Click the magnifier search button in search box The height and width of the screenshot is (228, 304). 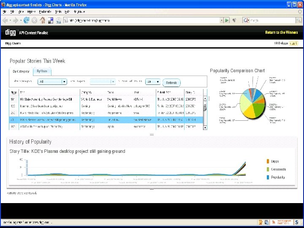(299, 20)
